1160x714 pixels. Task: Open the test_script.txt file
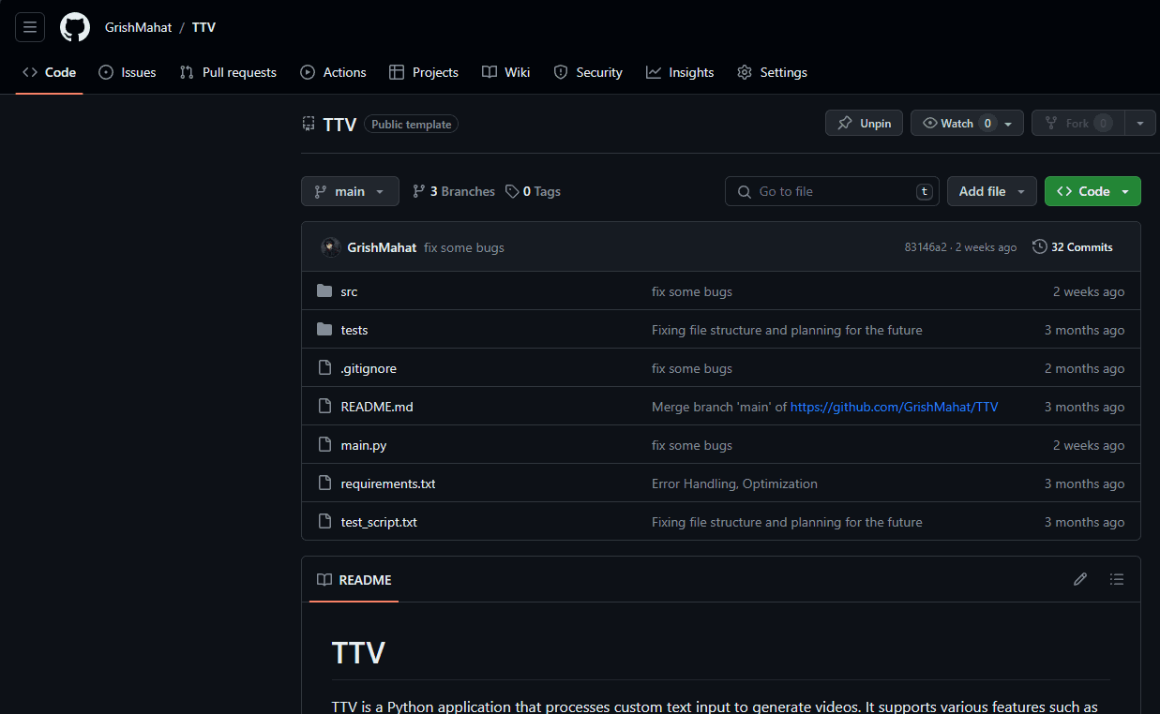(379, 522)
